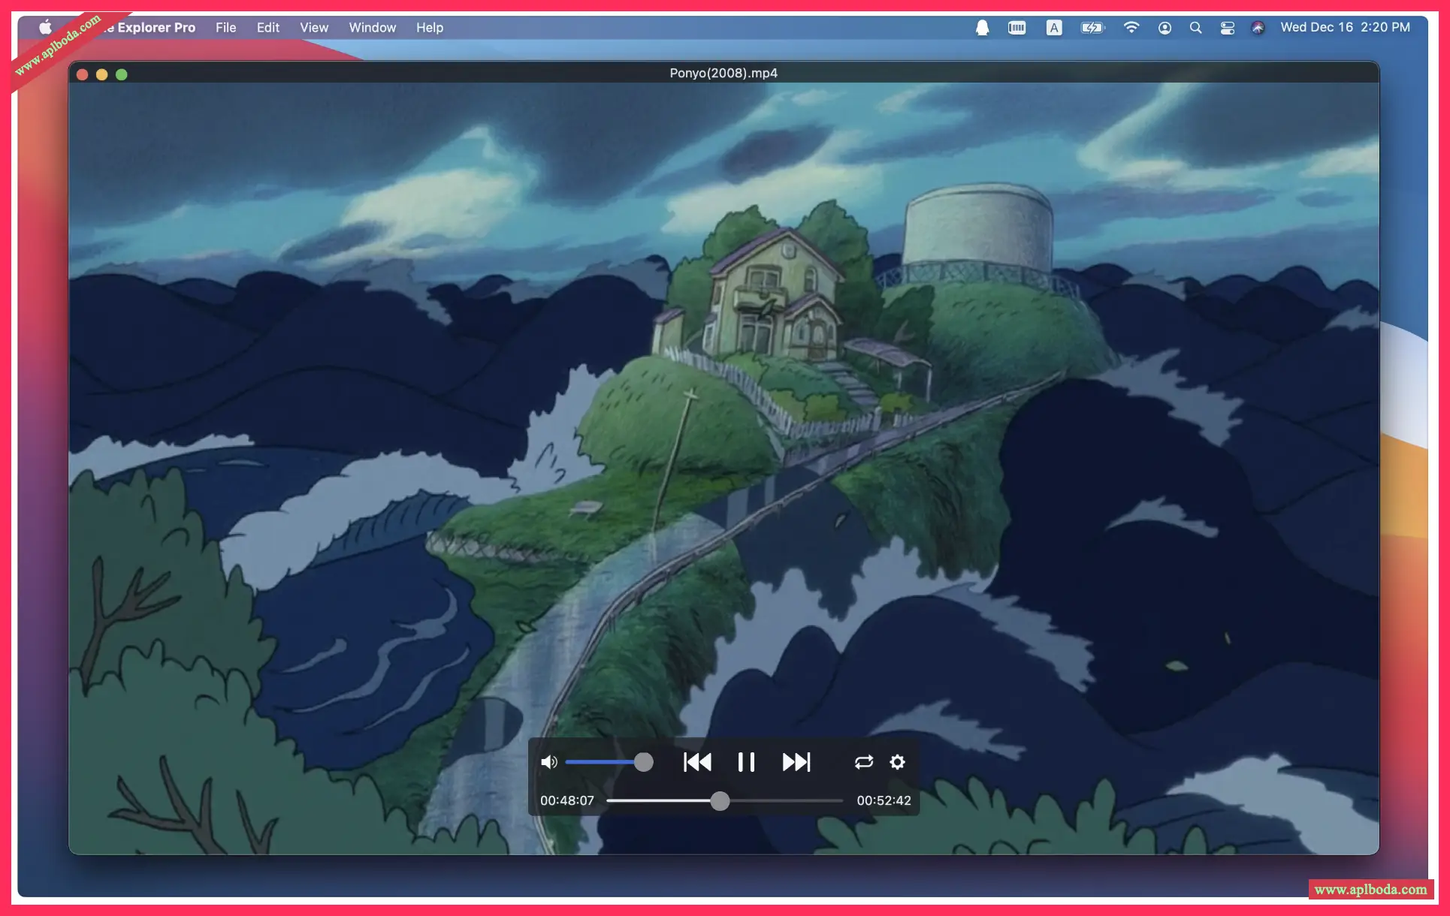
Task: Open the Wi-Fi menu
Action: 1131,28
